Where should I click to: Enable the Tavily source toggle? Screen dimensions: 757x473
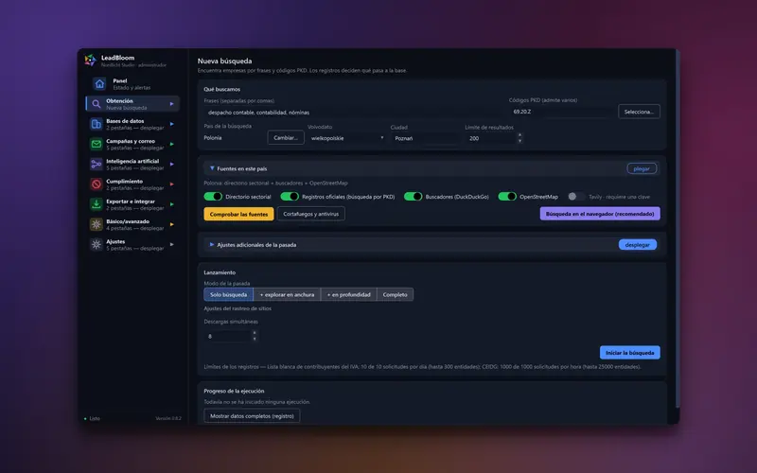(x=576, y=197)
